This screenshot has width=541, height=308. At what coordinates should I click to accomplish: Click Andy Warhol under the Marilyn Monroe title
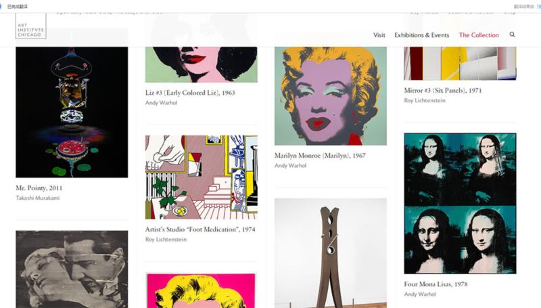(291, 165)
